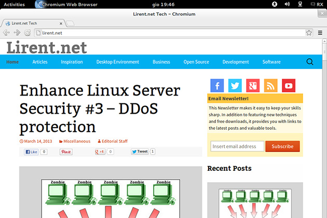Image resolution: width=327 pixels, height=218 pixels.
Task: Click the Google +1 button
Action: pyautogui.click(x=100, y=152)
